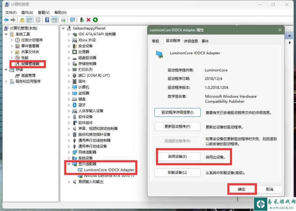This screenshot has height=211, width=296.
Task: Collapse the 系统工具 node
Action: pyautogui.click(x=6, y=34)
